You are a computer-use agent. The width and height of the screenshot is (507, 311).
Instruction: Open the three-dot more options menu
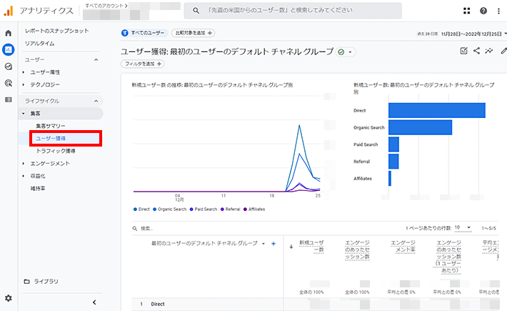498,11
